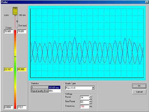Click the Fine Power value field
Screen dimensions: 149x112
point(85,102)
